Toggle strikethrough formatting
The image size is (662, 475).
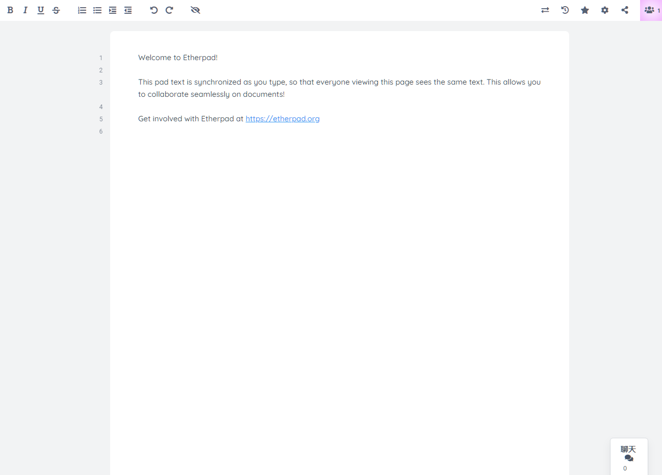point(56,10)
